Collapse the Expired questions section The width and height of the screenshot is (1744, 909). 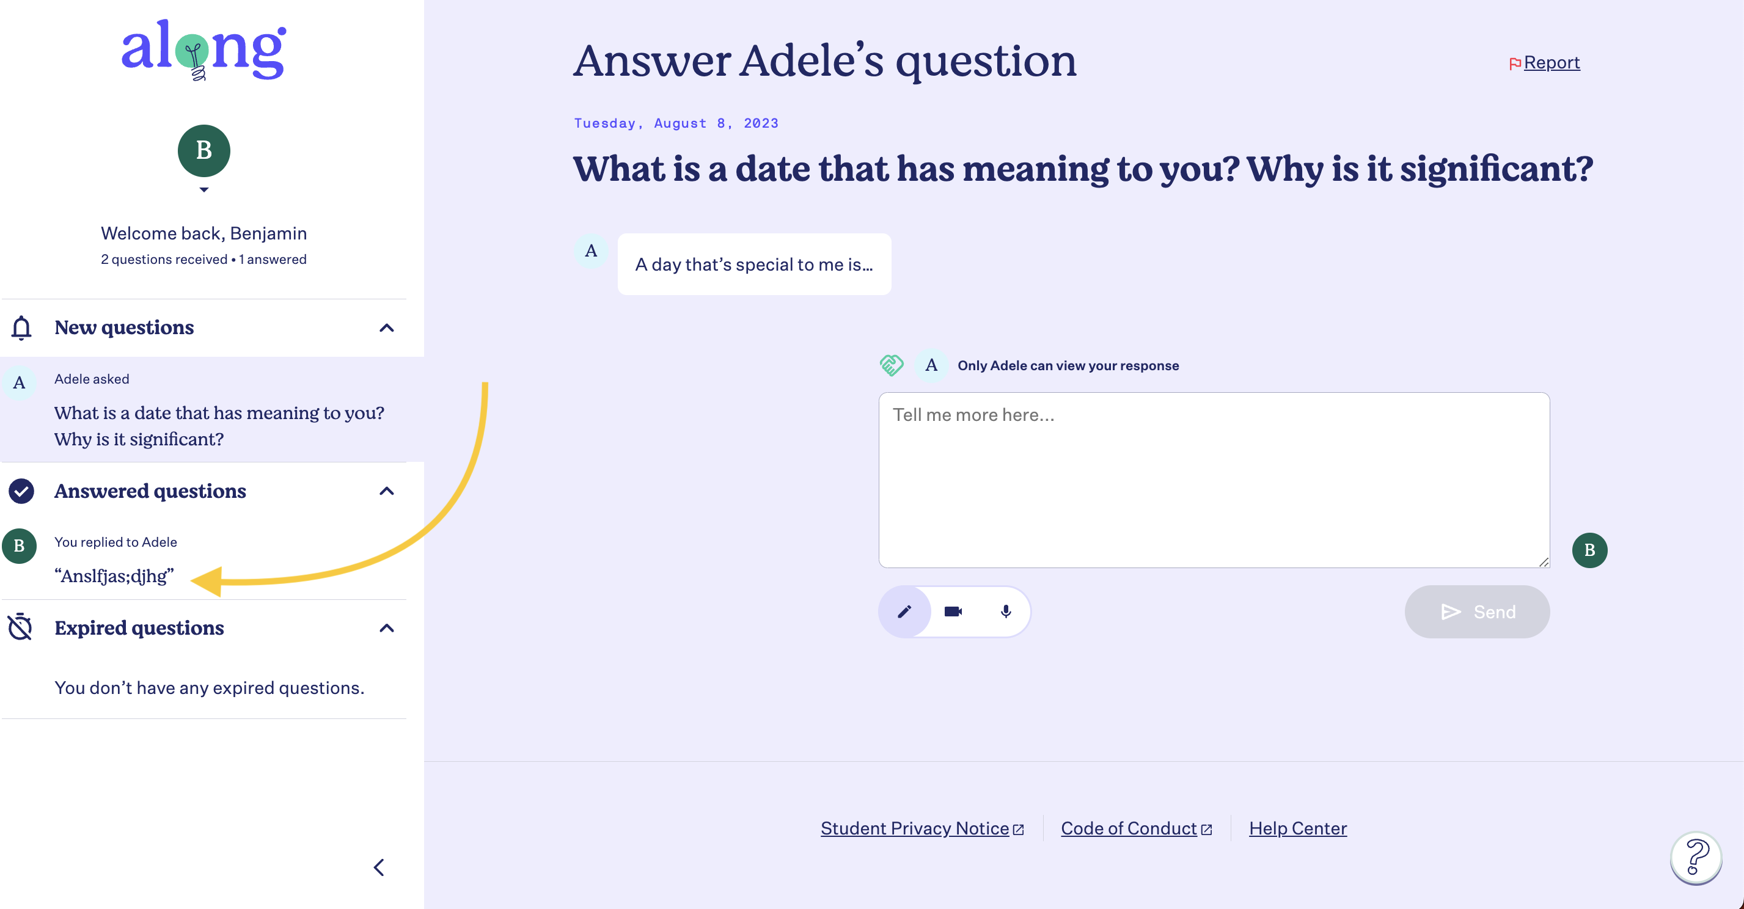387,628
